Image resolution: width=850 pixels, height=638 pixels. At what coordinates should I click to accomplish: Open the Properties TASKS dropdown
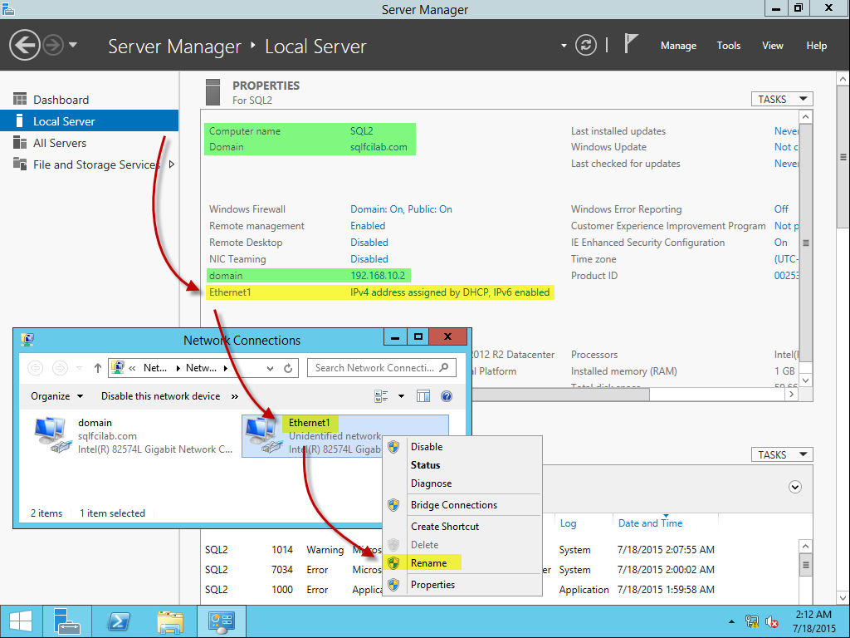[782, 100]
